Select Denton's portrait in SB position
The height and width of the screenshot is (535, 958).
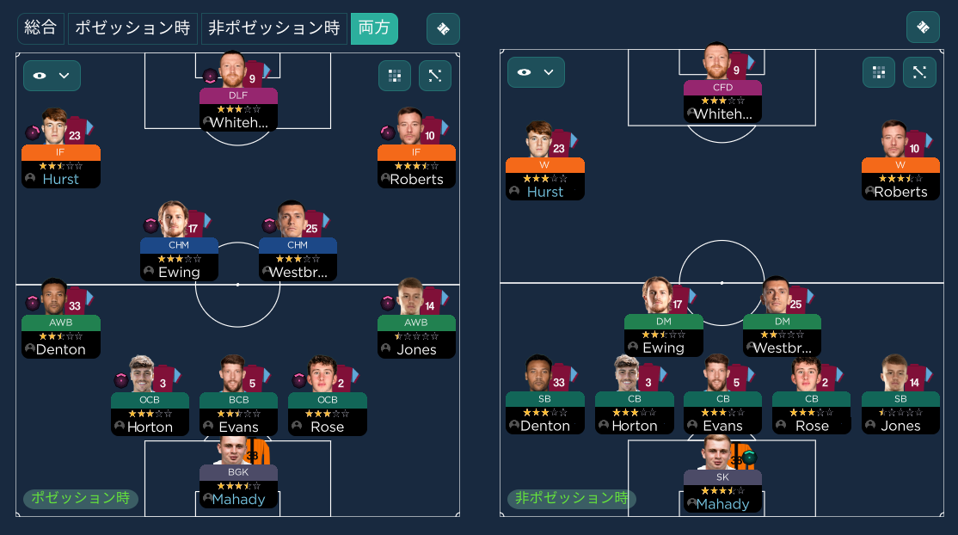coord(539,373)
